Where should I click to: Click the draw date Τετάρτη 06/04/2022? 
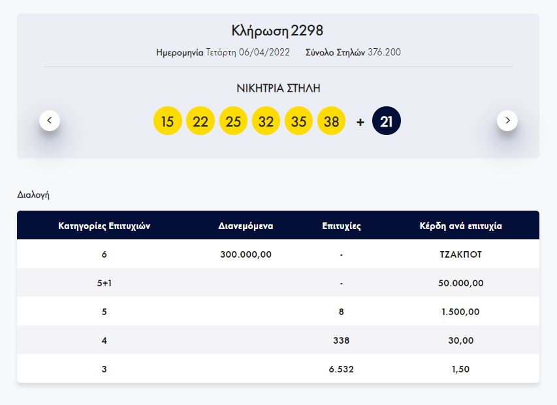pos(247,52)
